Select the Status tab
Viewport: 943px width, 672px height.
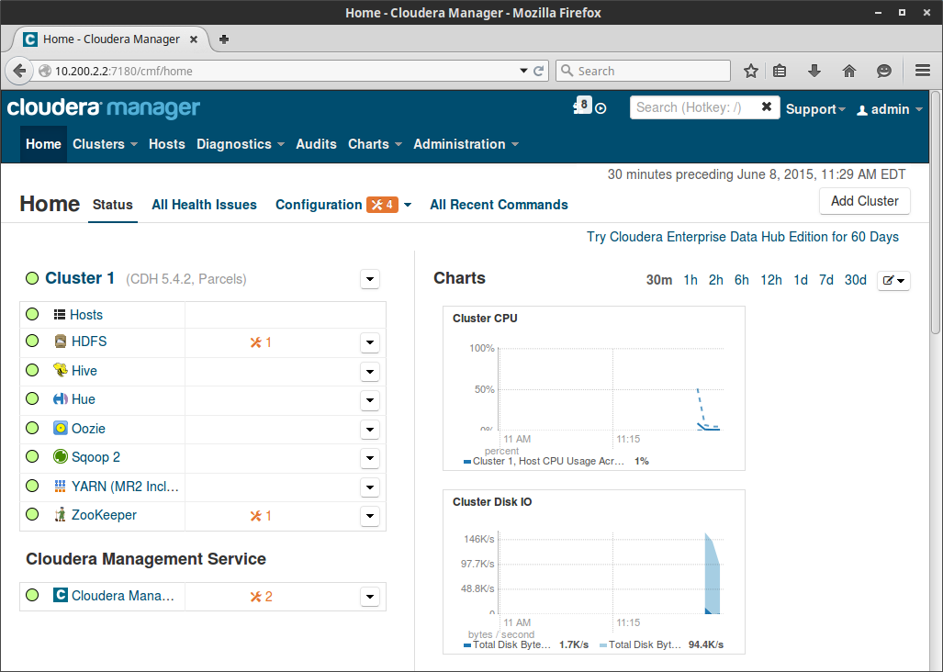112,205
